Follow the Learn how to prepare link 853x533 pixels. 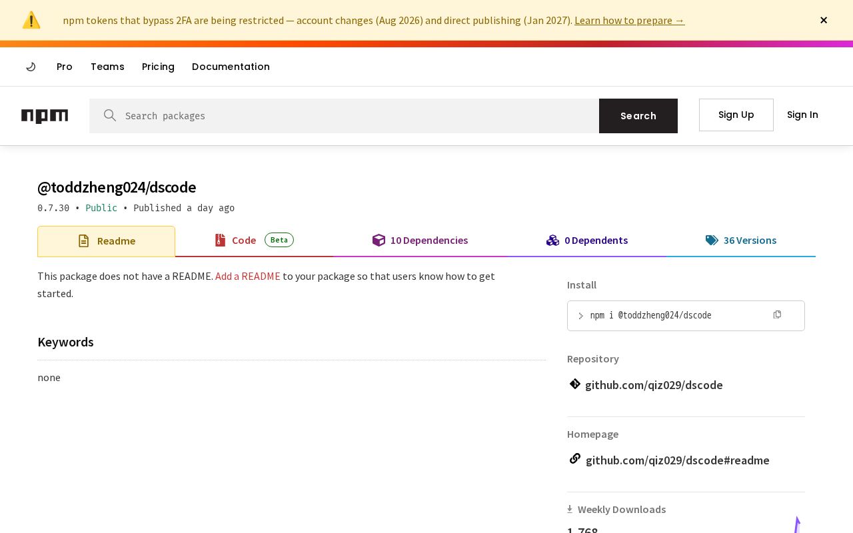pos(629,21)
